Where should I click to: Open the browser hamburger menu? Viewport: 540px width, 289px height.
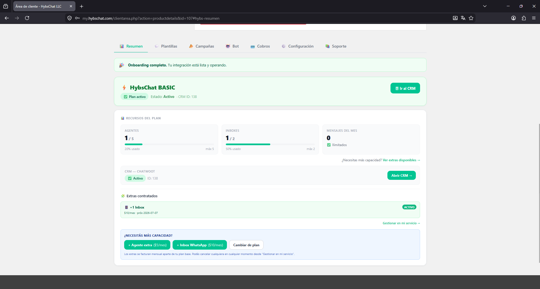coord(534,18)
